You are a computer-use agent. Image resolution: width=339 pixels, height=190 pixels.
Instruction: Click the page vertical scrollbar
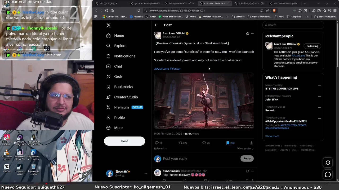click(x=337, y=45)
